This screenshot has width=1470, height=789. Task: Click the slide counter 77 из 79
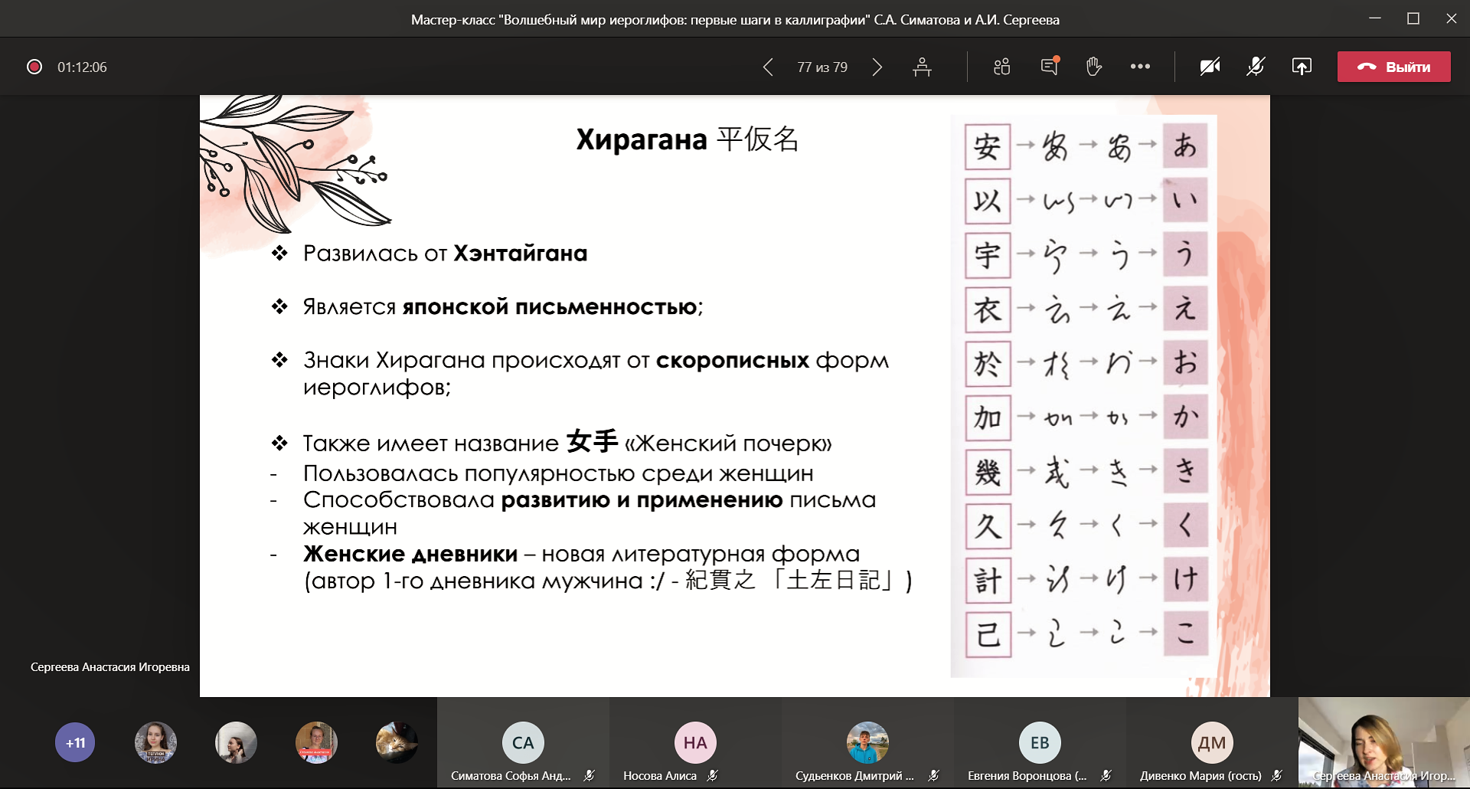point(822,67)
